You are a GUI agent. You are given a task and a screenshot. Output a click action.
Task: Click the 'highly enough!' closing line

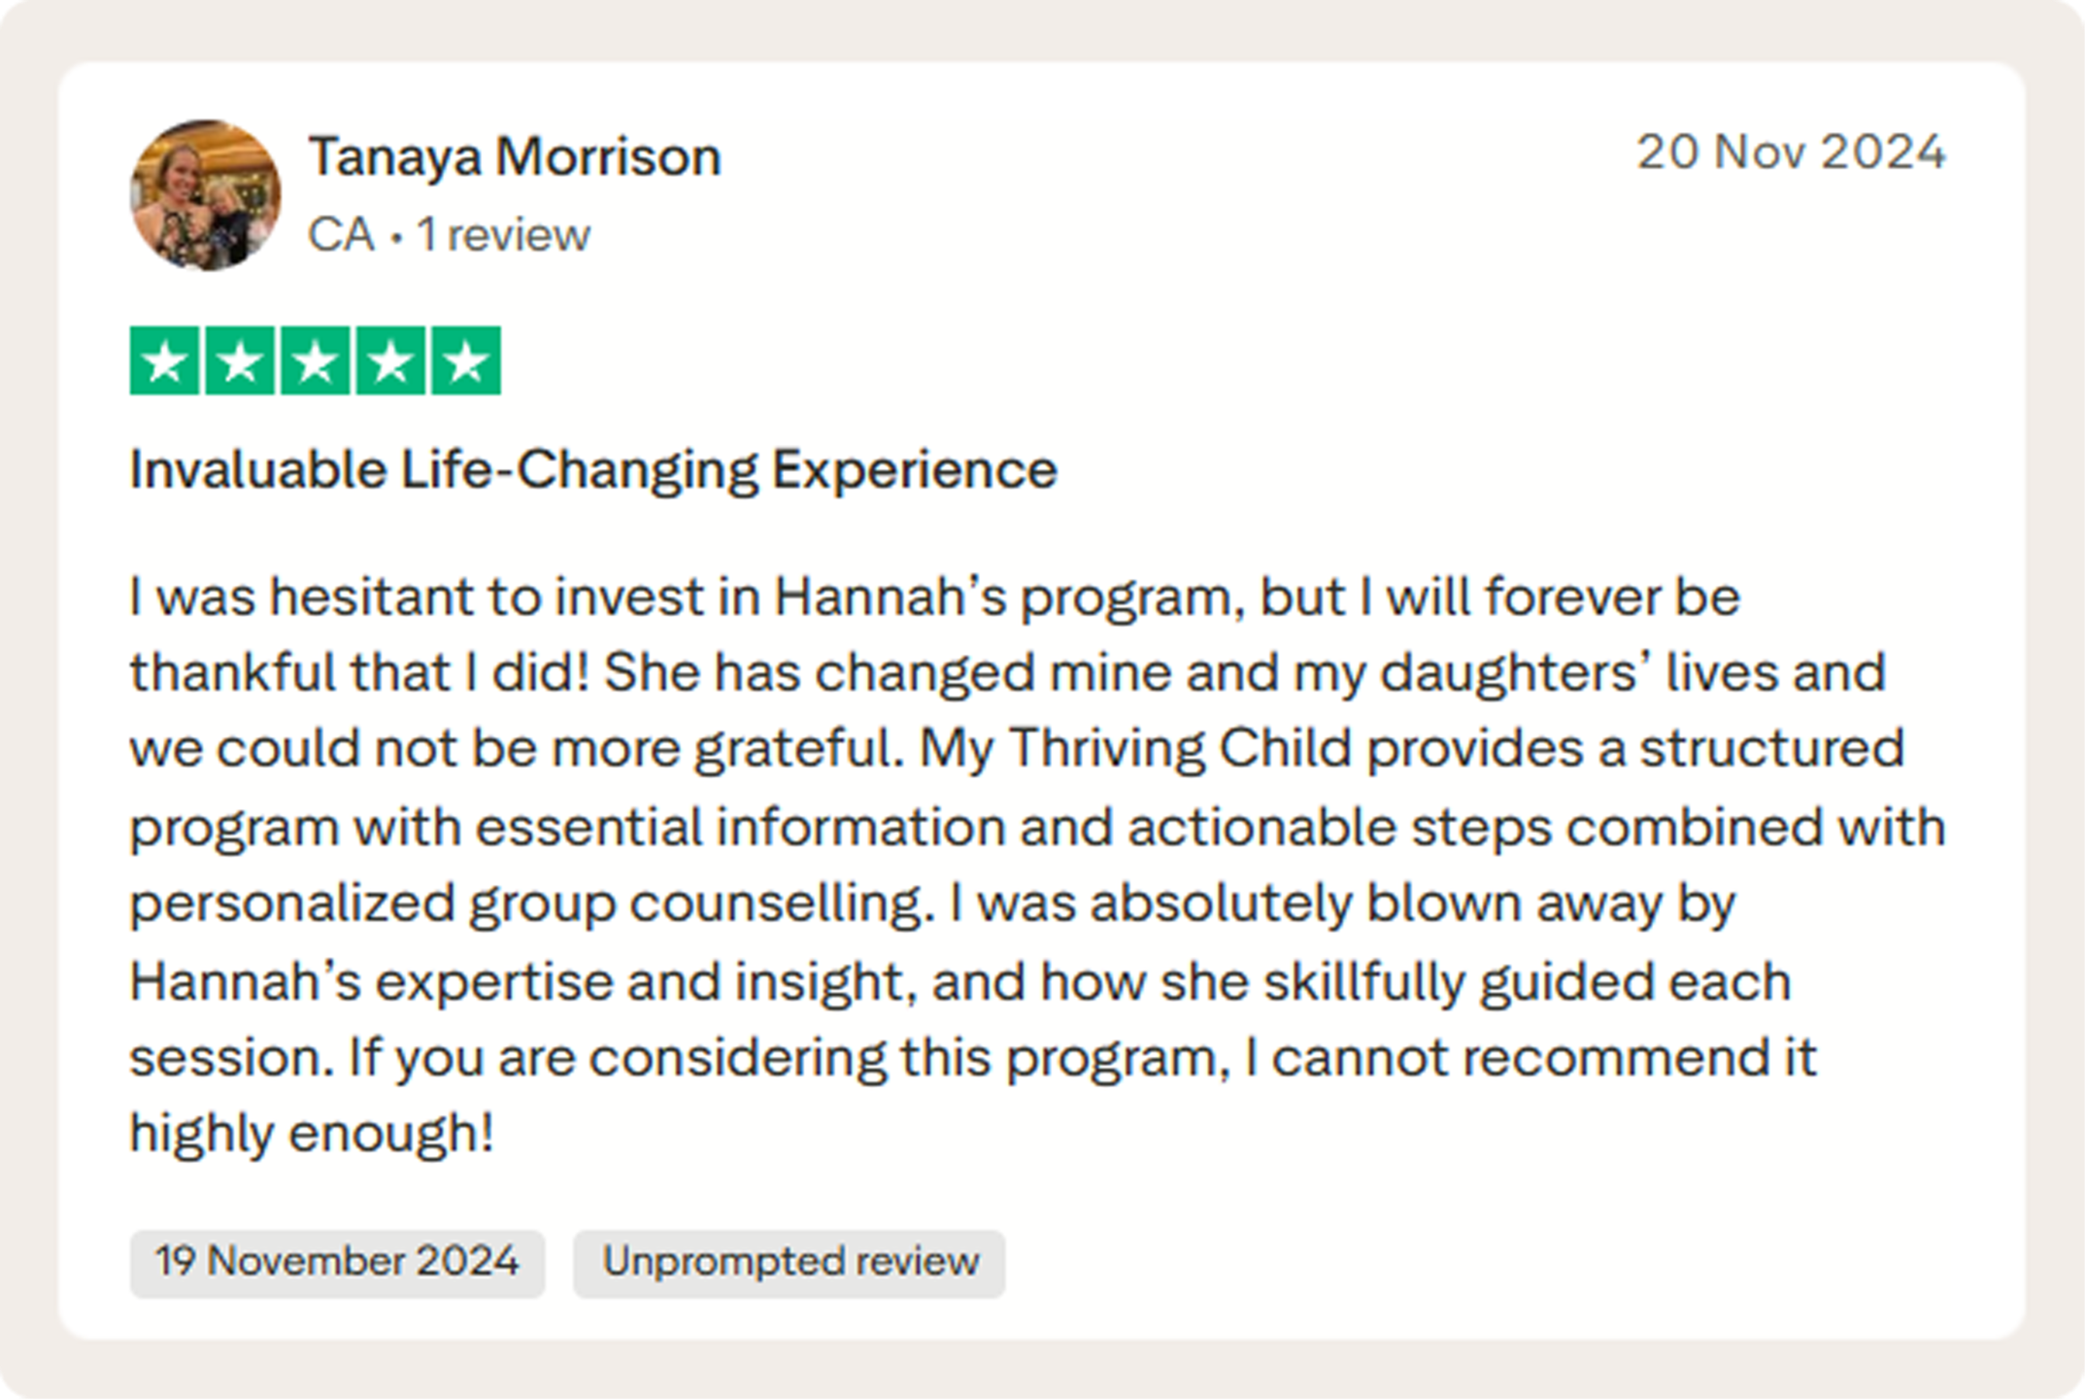click(x=312, y=1133)
